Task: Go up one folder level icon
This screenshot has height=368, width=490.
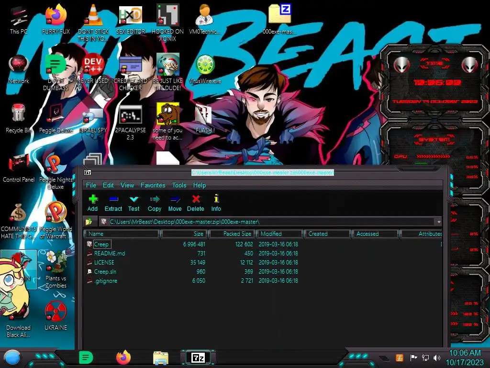Action: (x=89, y=221)
